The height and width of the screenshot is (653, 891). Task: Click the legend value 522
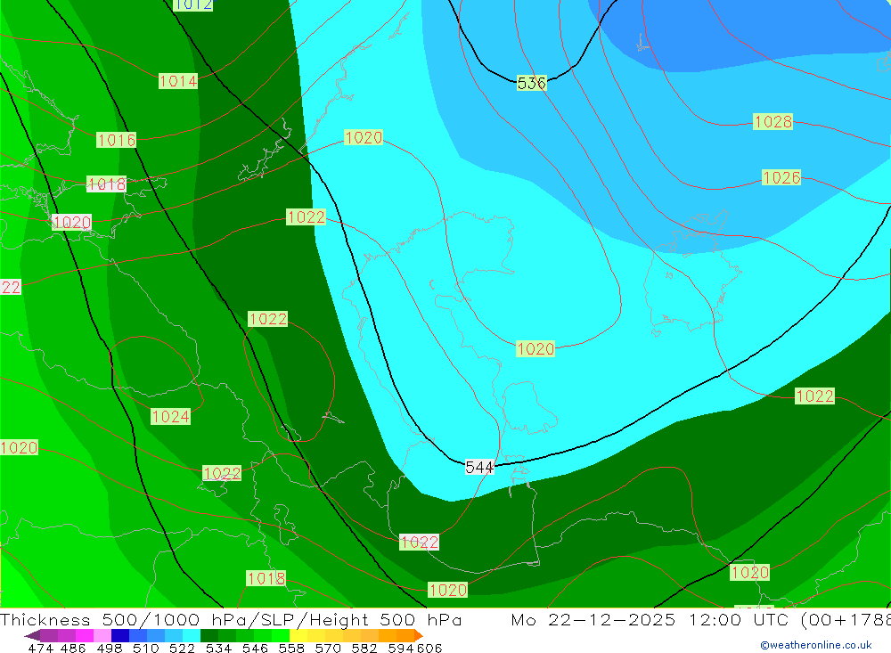pos(183,648)
